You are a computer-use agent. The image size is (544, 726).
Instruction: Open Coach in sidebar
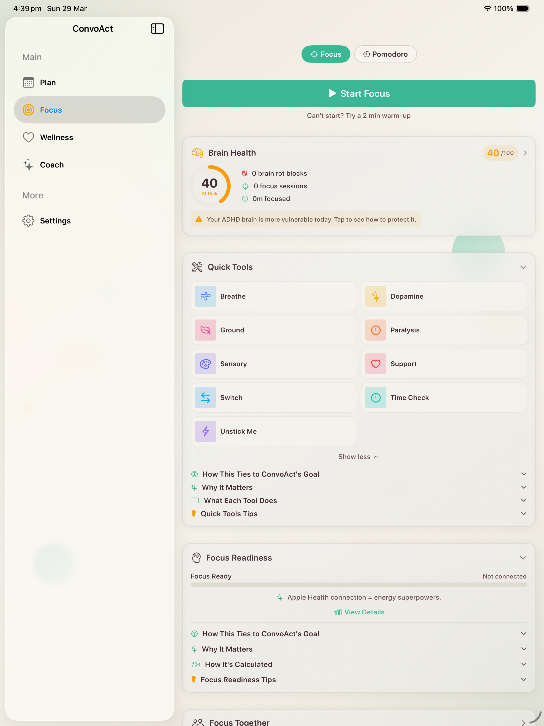89,165
